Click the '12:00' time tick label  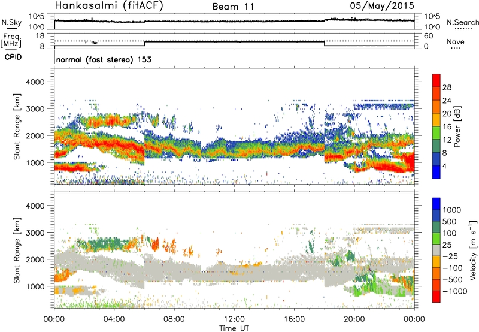pos(234,319)
